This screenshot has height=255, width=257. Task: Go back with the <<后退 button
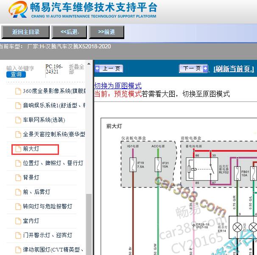[x=69, y=32]
